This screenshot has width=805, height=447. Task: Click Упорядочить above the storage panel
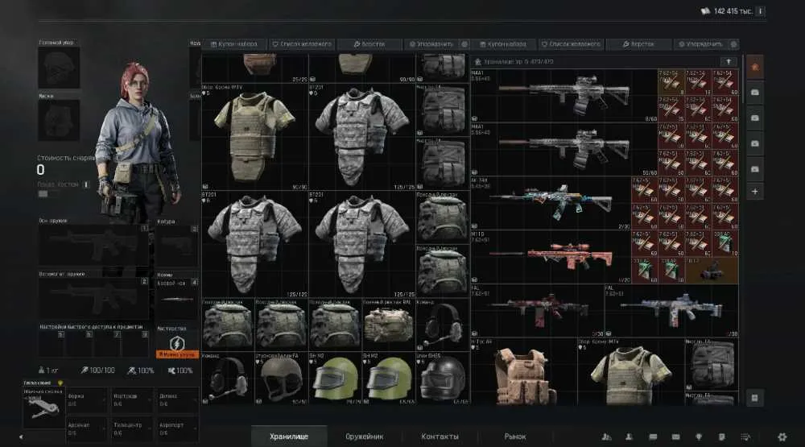(700, 44)
